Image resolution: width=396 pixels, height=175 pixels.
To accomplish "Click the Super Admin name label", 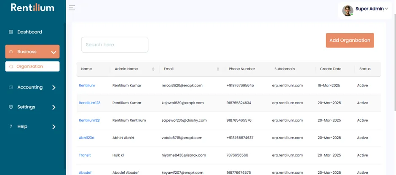I will pyautogui.click(x=369, y=9).
